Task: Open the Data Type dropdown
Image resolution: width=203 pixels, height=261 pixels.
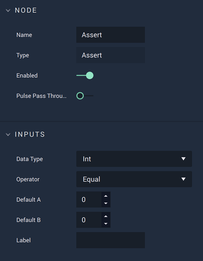Action: (134, 159)
